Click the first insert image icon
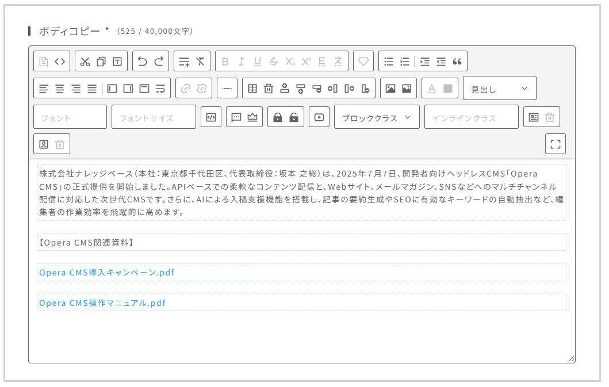The height and width of the screenshot is (387, 609). coord(390,89)
